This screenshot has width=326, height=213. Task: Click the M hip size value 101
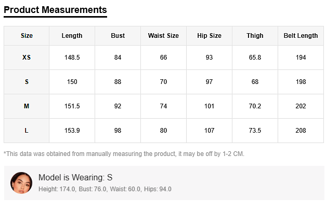(209, 106)
